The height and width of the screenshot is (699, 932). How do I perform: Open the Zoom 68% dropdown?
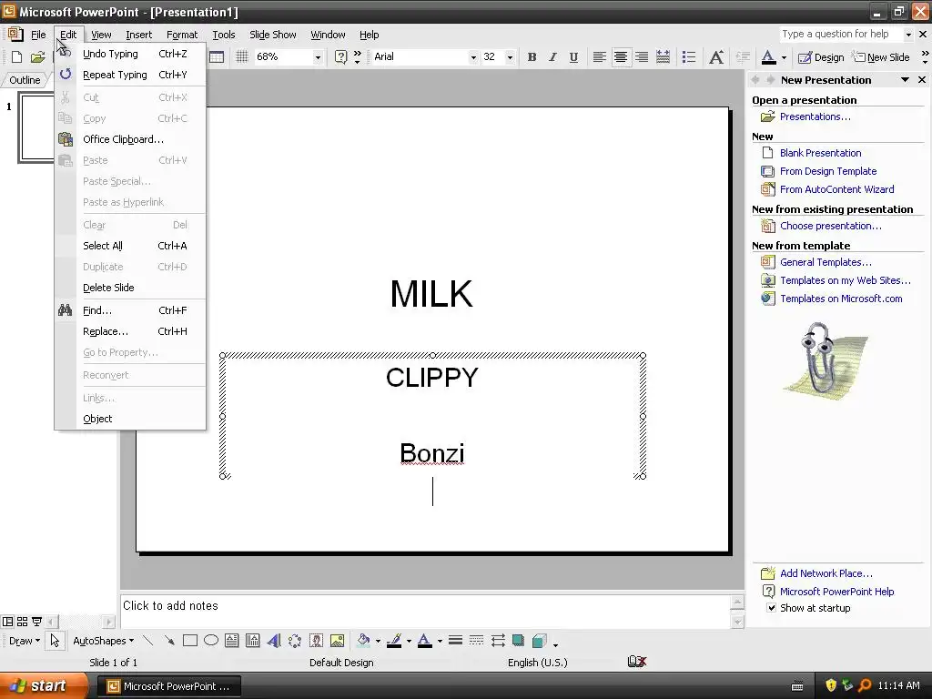[x=318, y=57]
